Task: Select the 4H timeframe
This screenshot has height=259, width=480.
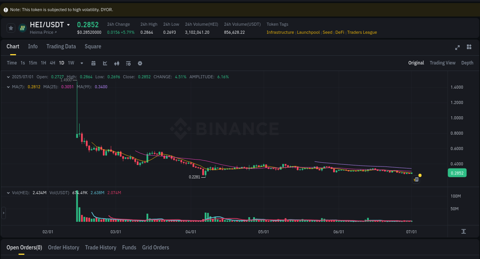Action: point(52,63)
